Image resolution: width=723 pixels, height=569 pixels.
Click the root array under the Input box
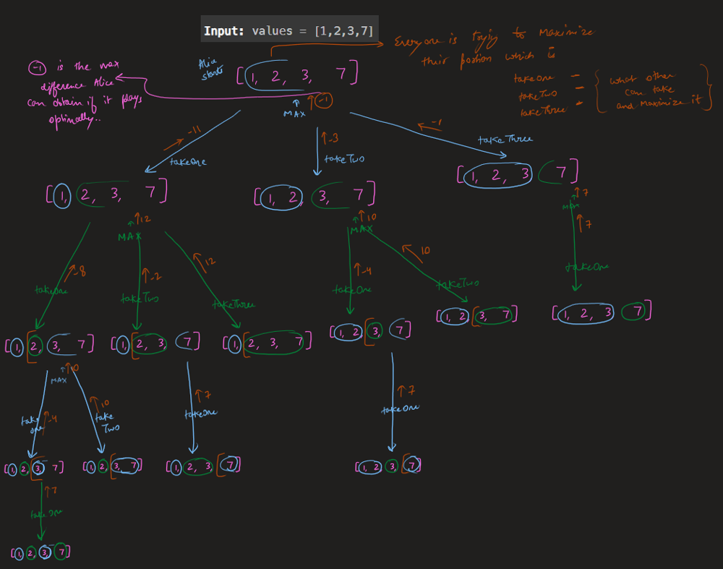point(297,75)
